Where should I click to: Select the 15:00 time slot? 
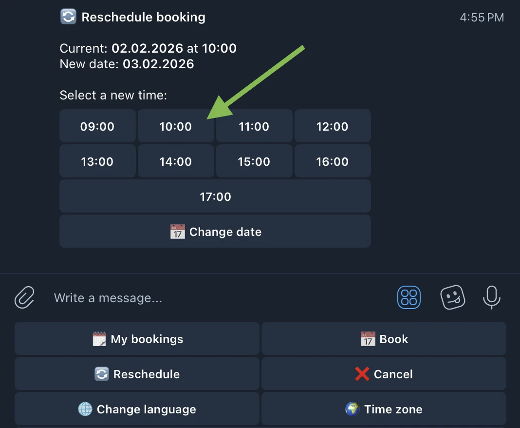(254, 161)
